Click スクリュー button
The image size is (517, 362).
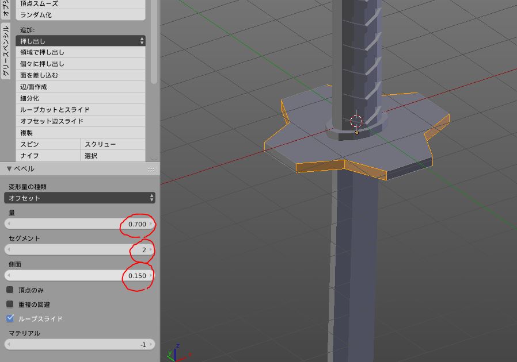pyautogui.click(x=113, y=144)
